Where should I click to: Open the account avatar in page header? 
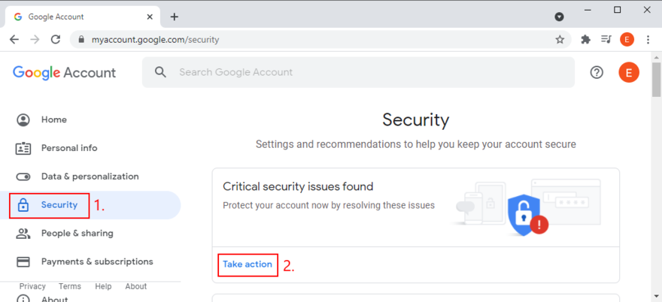coord(629,72)
